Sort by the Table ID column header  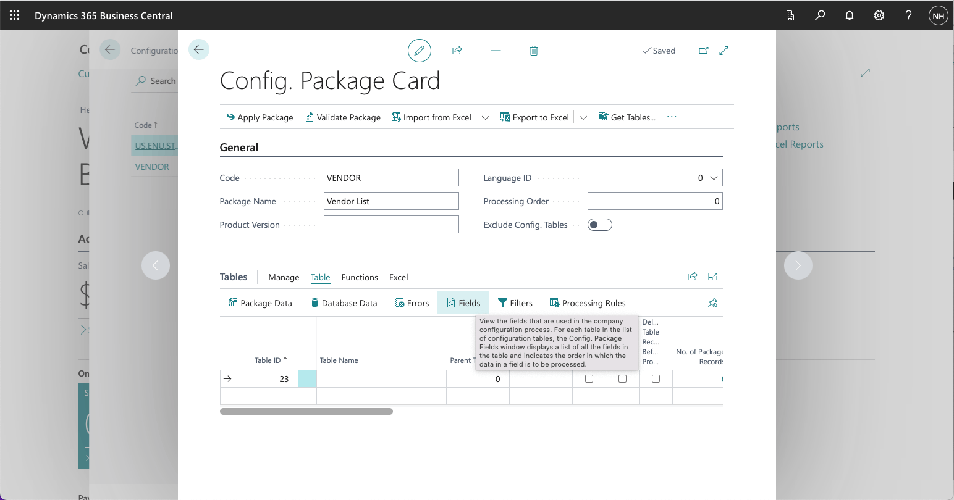[x=271, y=360]
